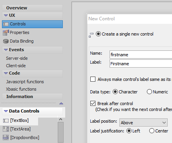
Task: Choose Numeric data type
Action: (149, 92)
